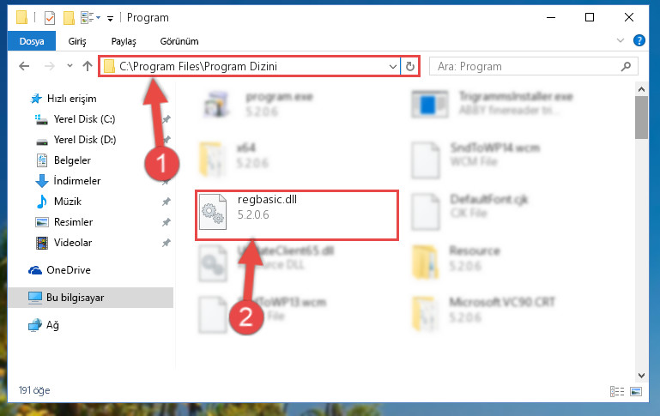Viewport: 660px width, 416px height.
Task: Click the pin icon next to Resimler
Action: tap(167, 222)
